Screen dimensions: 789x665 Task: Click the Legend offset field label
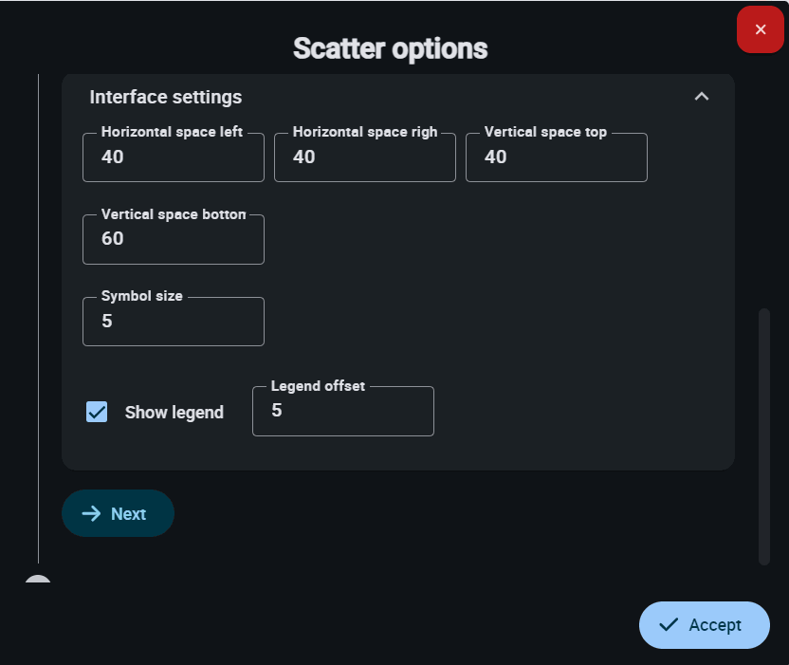[318, 386]
